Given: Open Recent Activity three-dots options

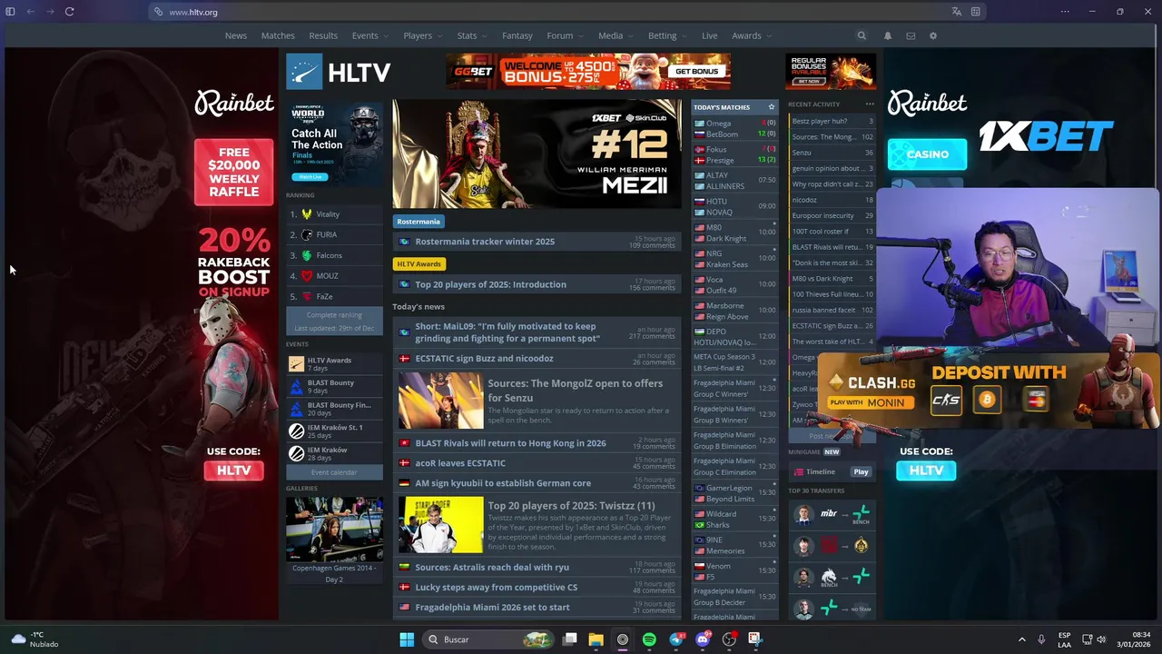Looking at the screenshot, I should 870,104.
